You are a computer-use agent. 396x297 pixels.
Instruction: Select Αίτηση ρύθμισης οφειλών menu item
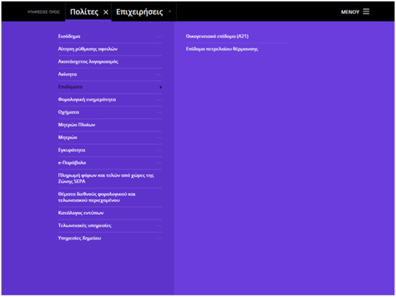pos(88,49)
